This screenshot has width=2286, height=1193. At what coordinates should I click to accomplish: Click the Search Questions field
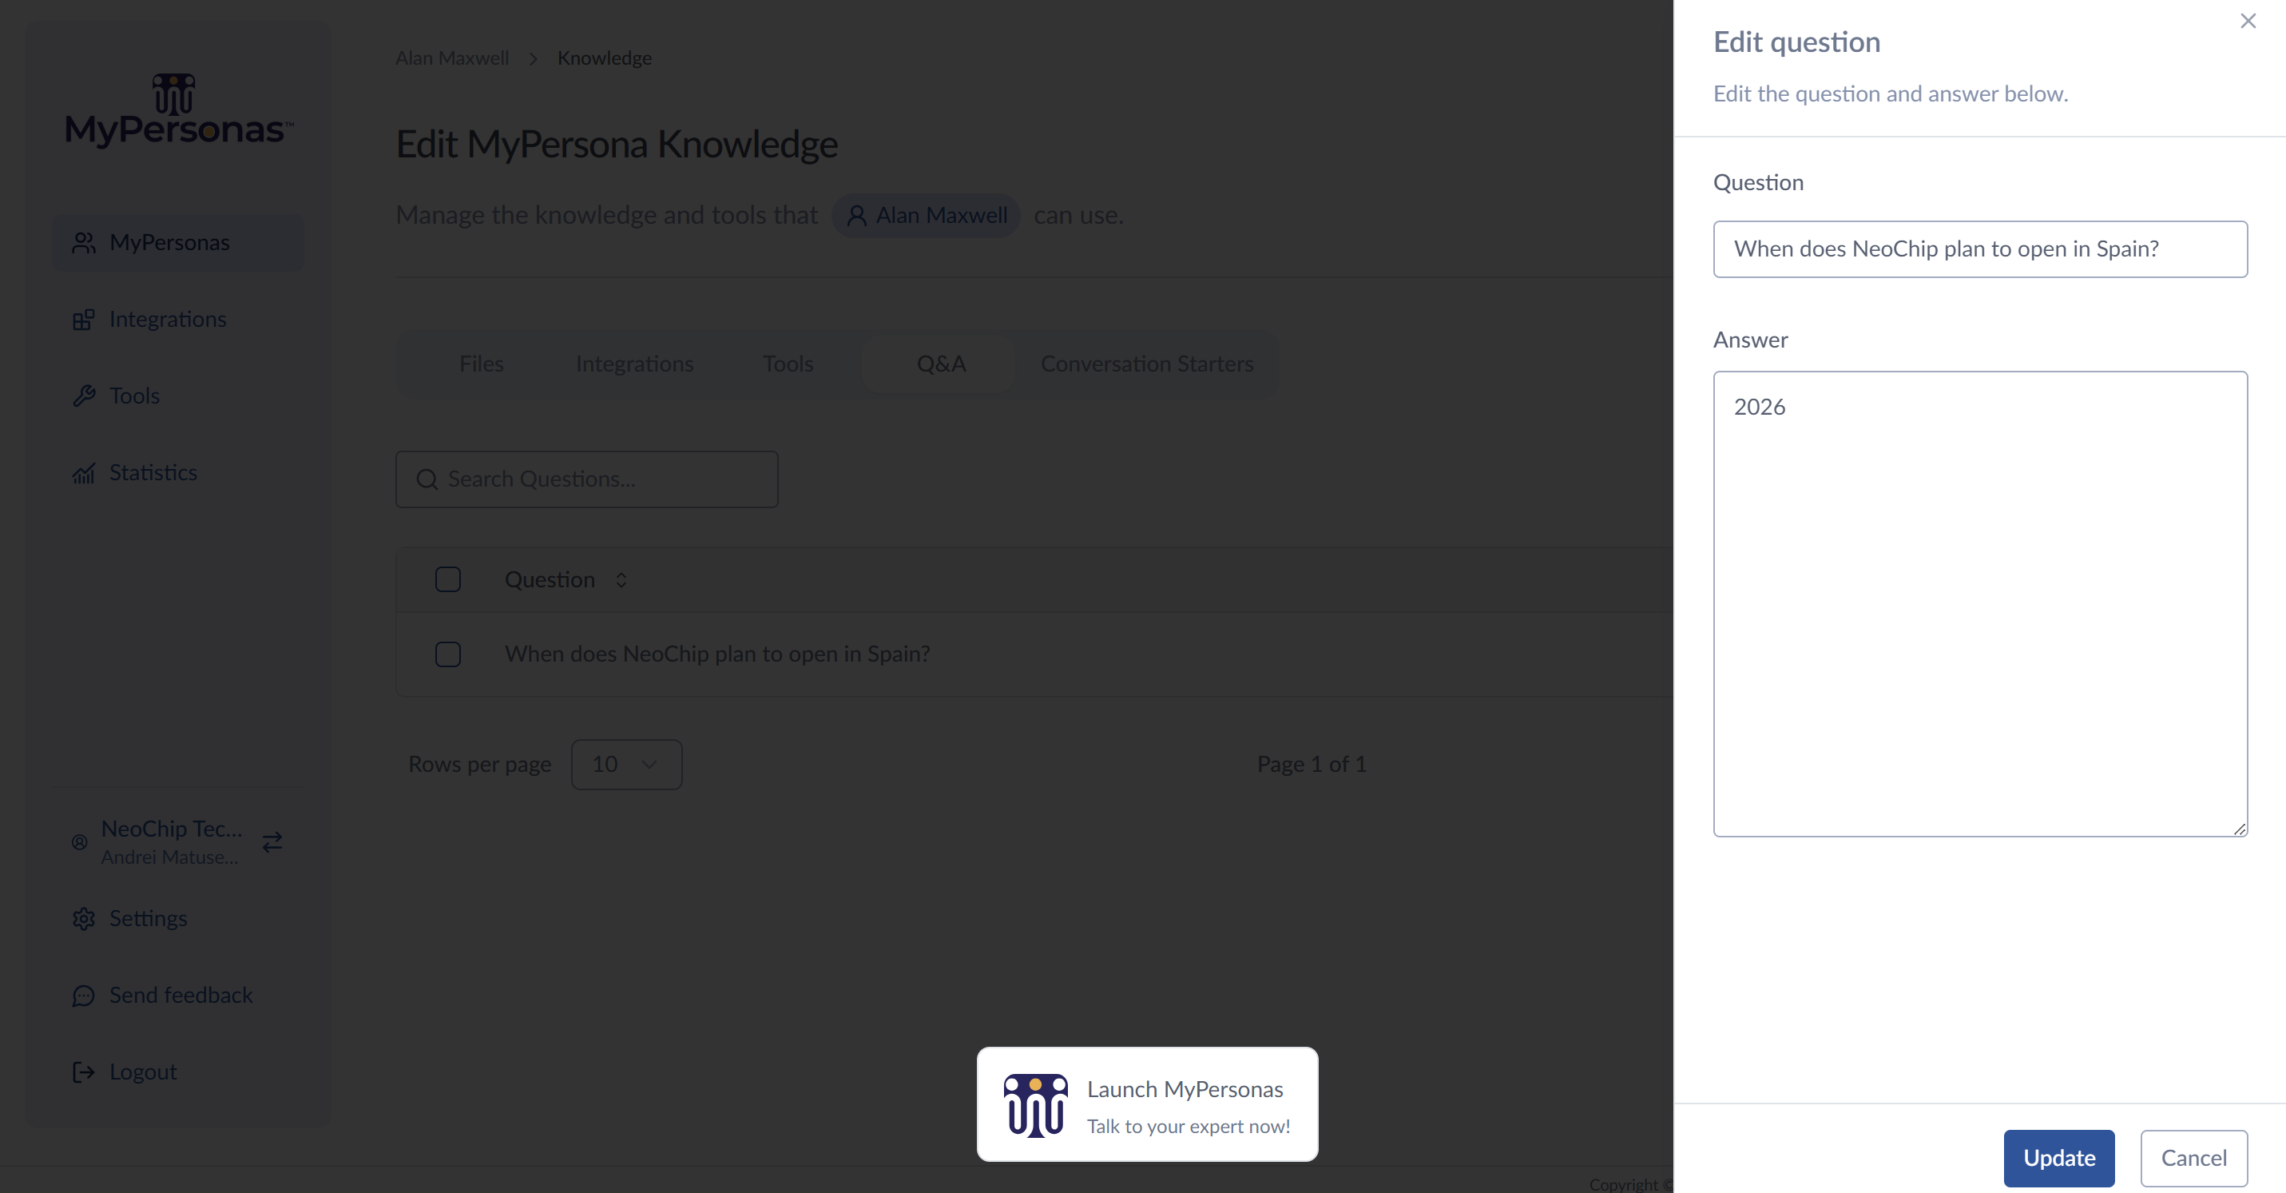pos(586,479)
